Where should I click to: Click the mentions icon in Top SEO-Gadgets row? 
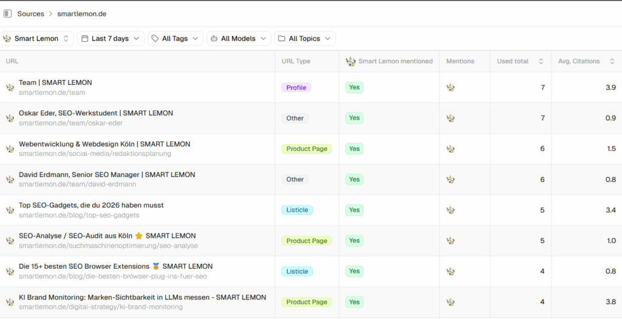coord(450,210)
